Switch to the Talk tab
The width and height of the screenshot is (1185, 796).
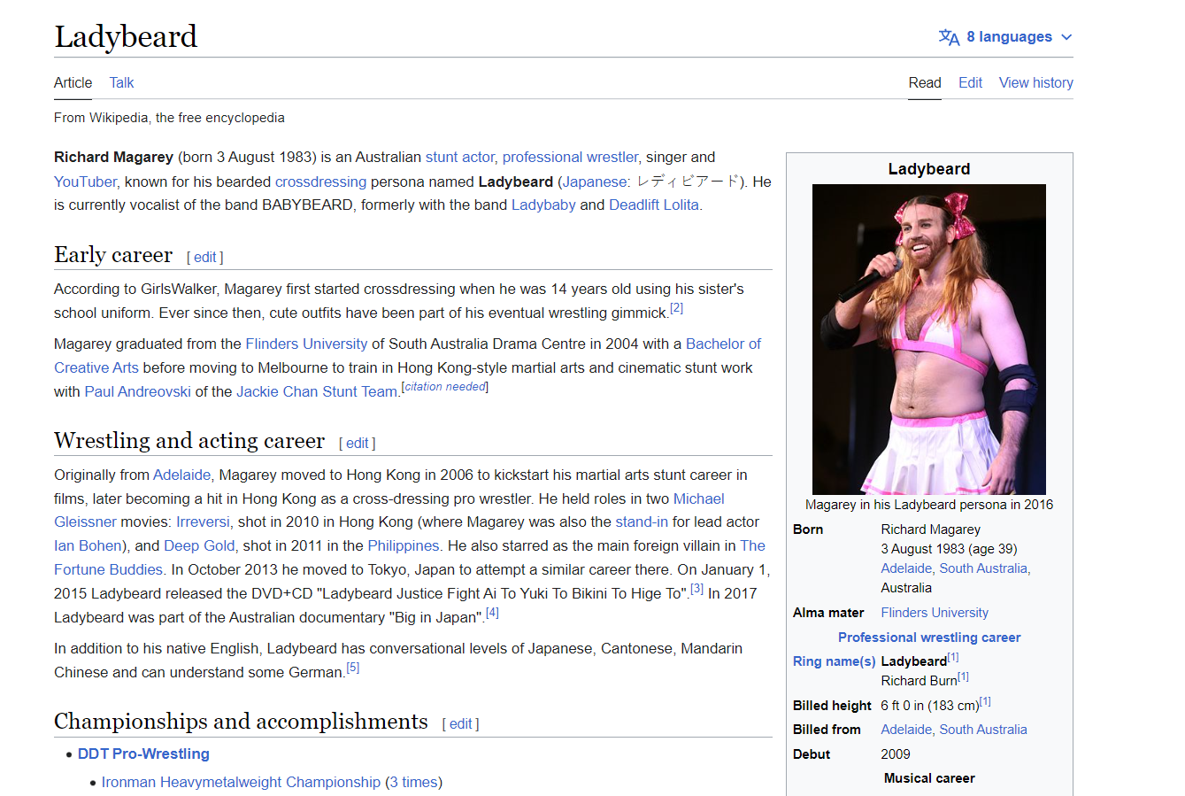point(121,82)
